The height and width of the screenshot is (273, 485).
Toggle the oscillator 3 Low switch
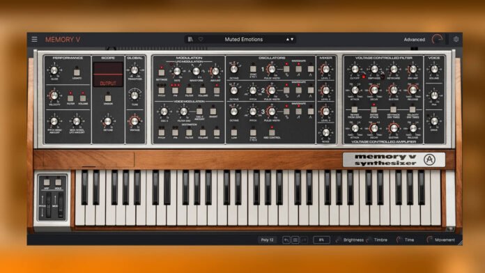234,133
